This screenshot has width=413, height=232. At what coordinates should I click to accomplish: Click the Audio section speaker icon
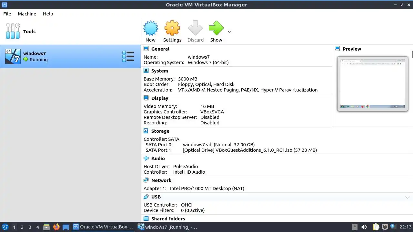(x=146, y=158)
